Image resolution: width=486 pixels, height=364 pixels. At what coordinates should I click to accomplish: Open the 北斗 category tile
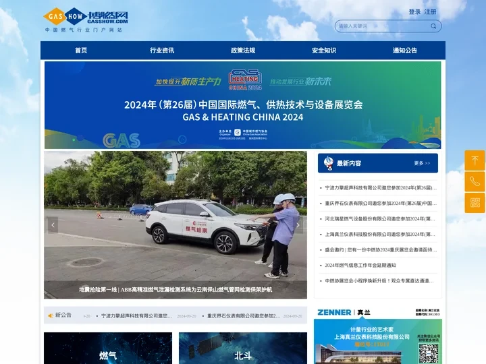[x=243, y=348]
